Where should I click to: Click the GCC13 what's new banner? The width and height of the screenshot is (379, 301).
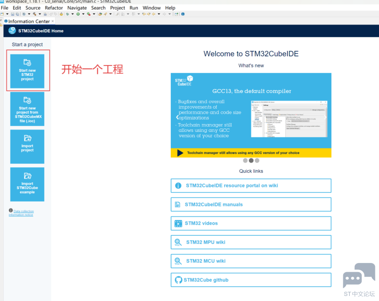251,110
